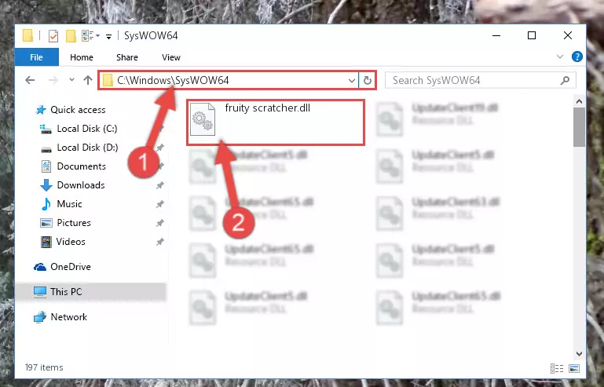Go back with the Back arrow
The width and height of the screenshot is (604, 387).
pyautogui.click(x=30, y=80)
